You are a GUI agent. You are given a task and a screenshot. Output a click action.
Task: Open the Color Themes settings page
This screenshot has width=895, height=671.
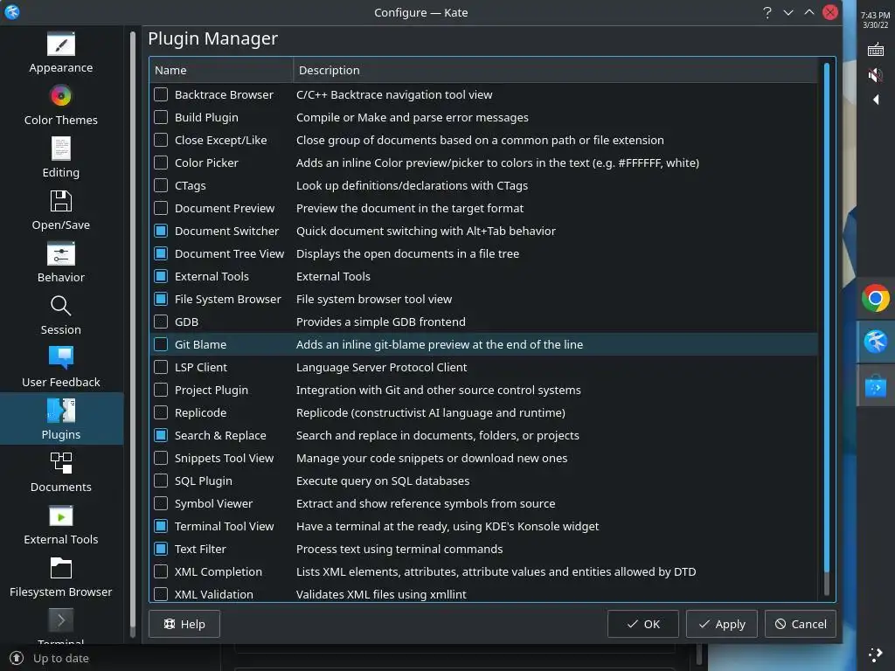(61, 106)
